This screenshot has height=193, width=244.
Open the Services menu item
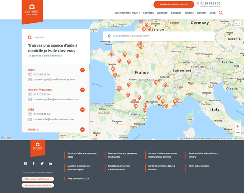(148, 13)
